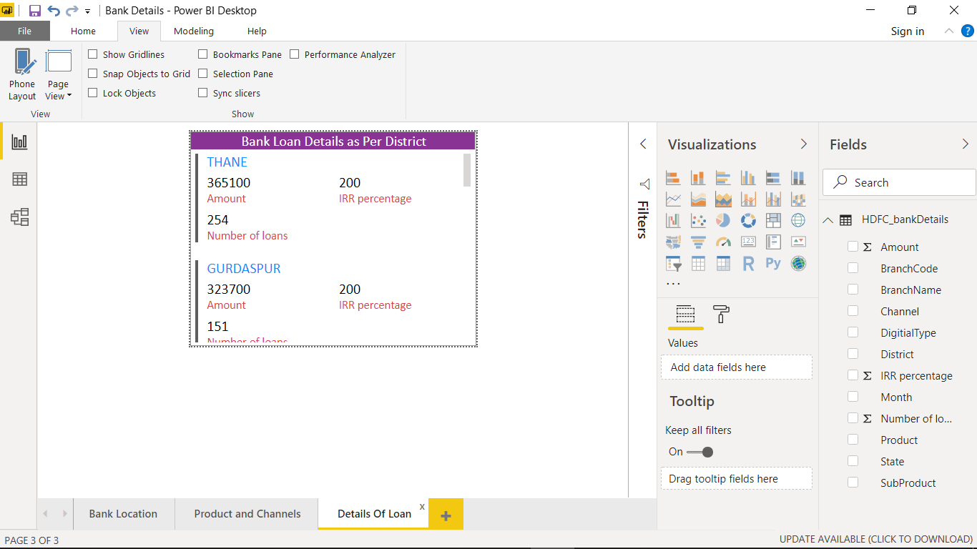Choose the Gauge visualization
Screen dimensions: 977x549
click(723, 242)
